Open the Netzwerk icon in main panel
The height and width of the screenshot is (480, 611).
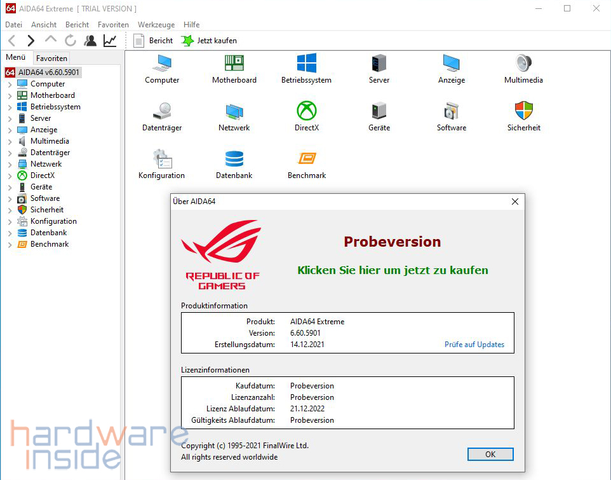234,116
